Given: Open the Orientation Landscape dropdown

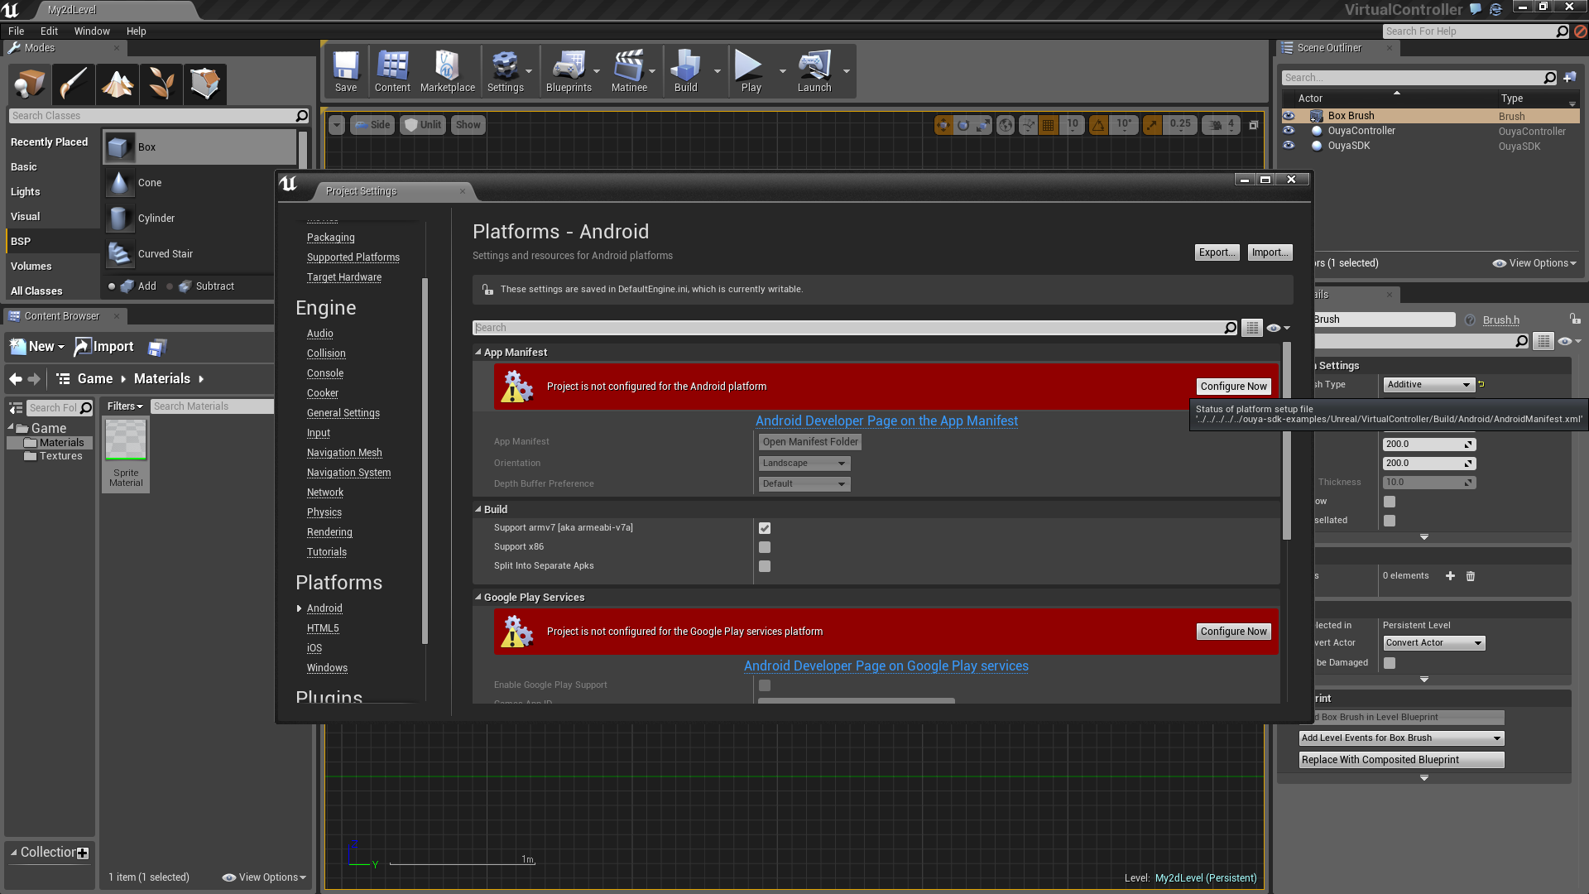Looking at the screenshot, I should (x=804, y=464).
